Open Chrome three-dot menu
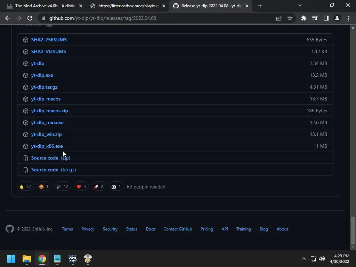 348,18
